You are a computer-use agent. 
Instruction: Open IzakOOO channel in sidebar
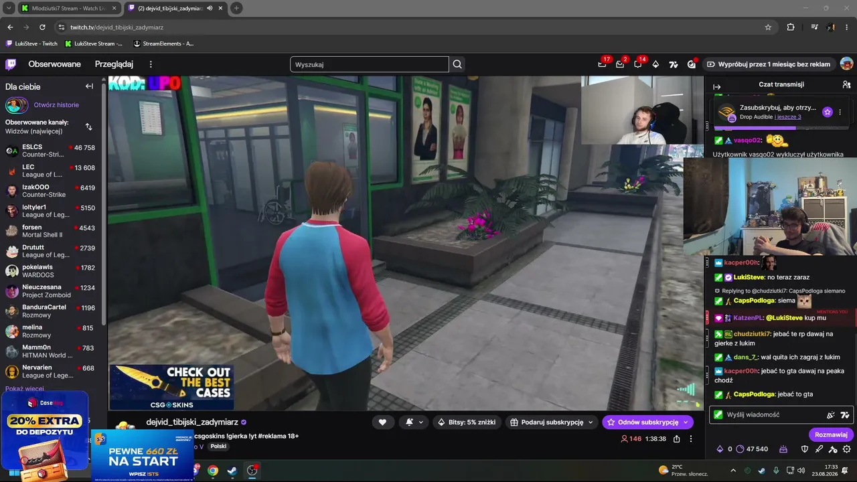[x=52, y=191]
